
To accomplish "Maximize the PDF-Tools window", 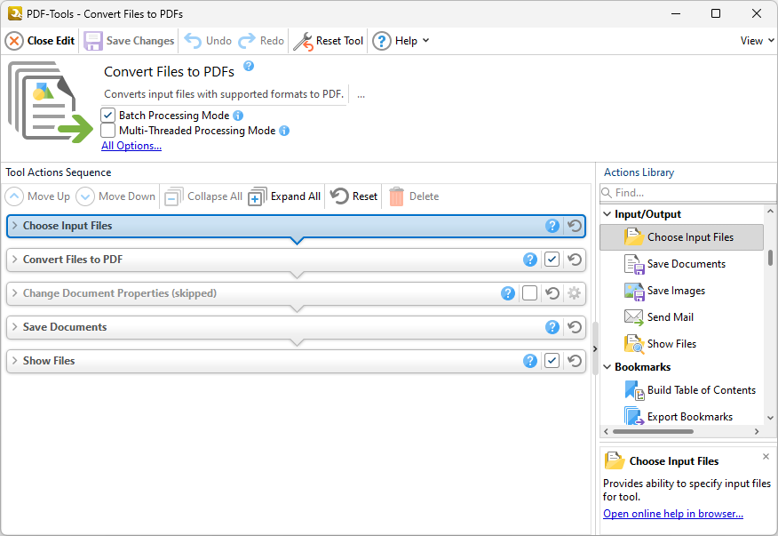I will point(716,13).
